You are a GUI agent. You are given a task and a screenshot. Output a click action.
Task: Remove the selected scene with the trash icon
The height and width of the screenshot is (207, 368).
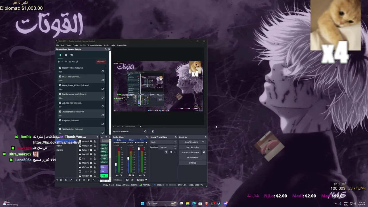(x=61, y=180)
